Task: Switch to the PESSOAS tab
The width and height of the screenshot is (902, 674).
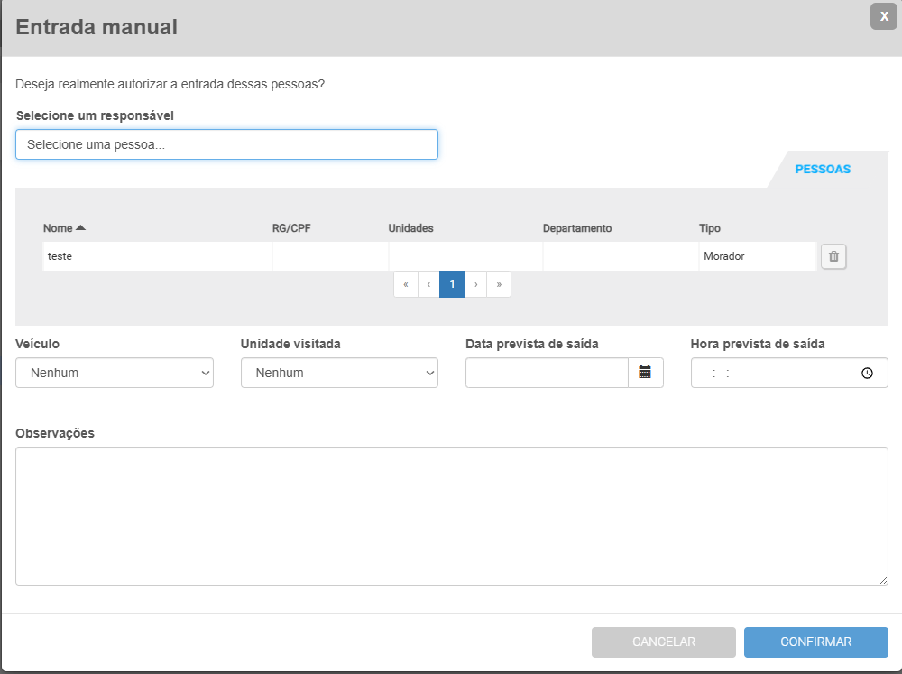Action: pyautogui.click(x=822, y=169)
